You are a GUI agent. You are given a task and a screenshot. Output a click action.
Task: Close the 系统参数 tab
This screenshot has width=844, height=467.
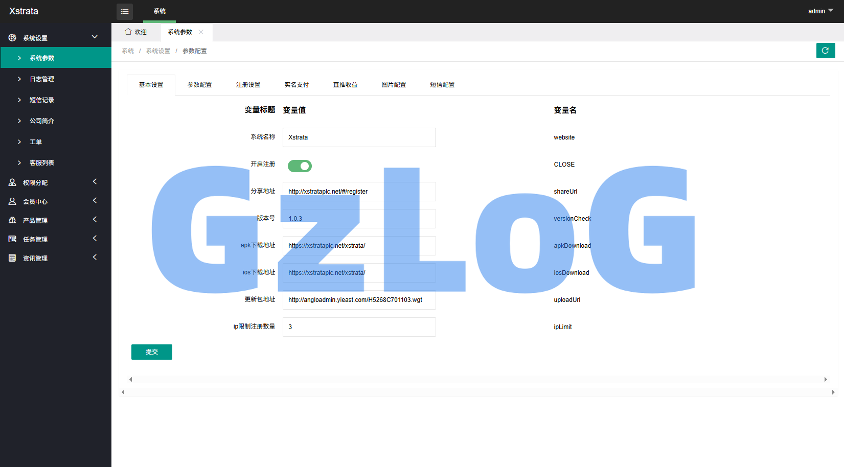(201, 32)
